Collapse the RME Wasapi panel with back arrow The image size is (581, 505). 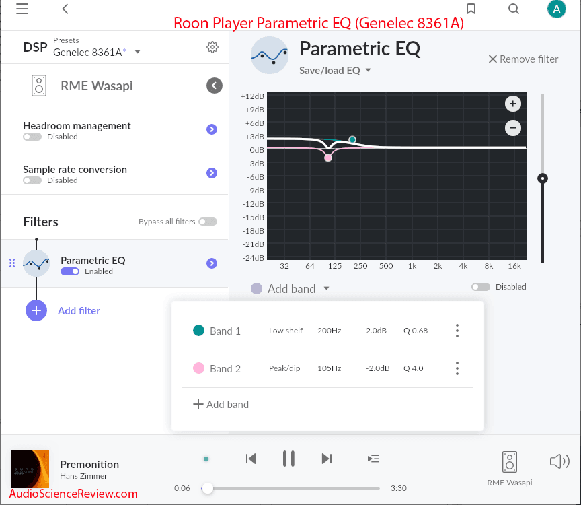point(214,86)
